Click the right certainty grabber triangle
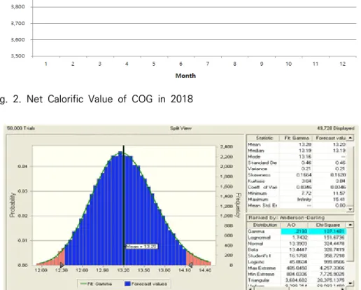Image resolution: width=361 pixels, height=290 pixels. coord(190,265)
